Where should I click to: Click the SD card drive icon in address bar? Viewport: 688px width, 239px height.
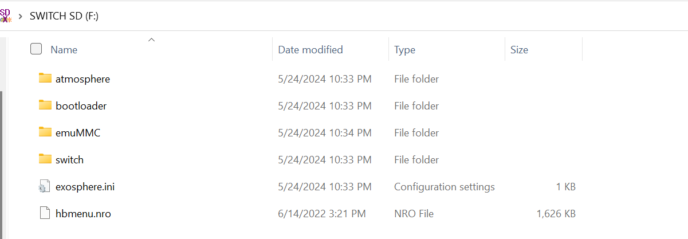tap(6, 15)
